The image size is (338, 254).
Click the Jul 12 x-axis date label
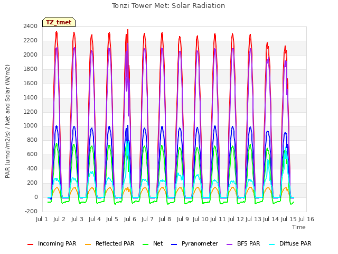tap(236, 219)
